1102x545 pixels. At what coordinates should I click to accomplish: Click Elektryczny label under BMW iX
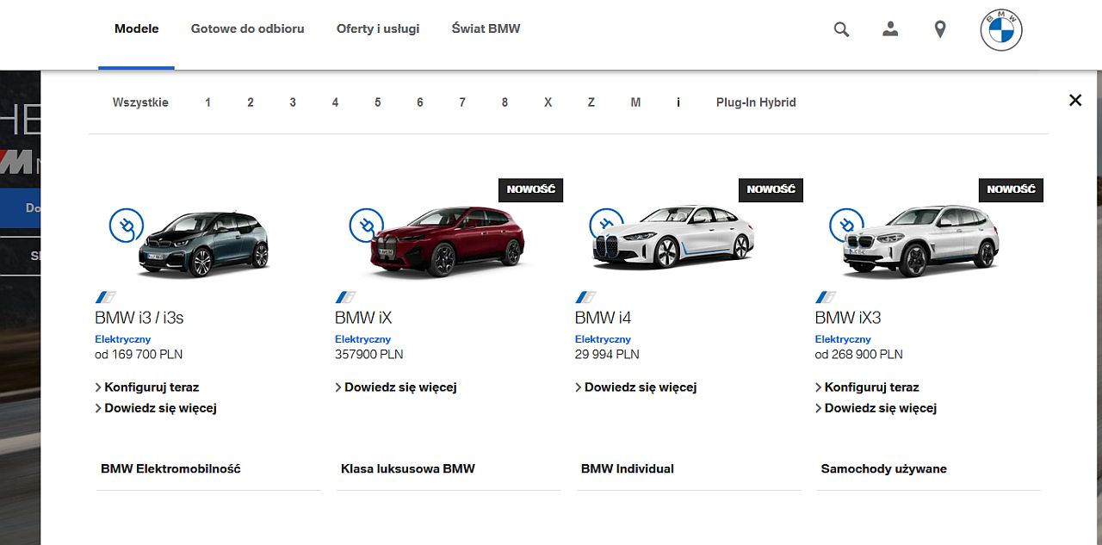coord(362,339)
